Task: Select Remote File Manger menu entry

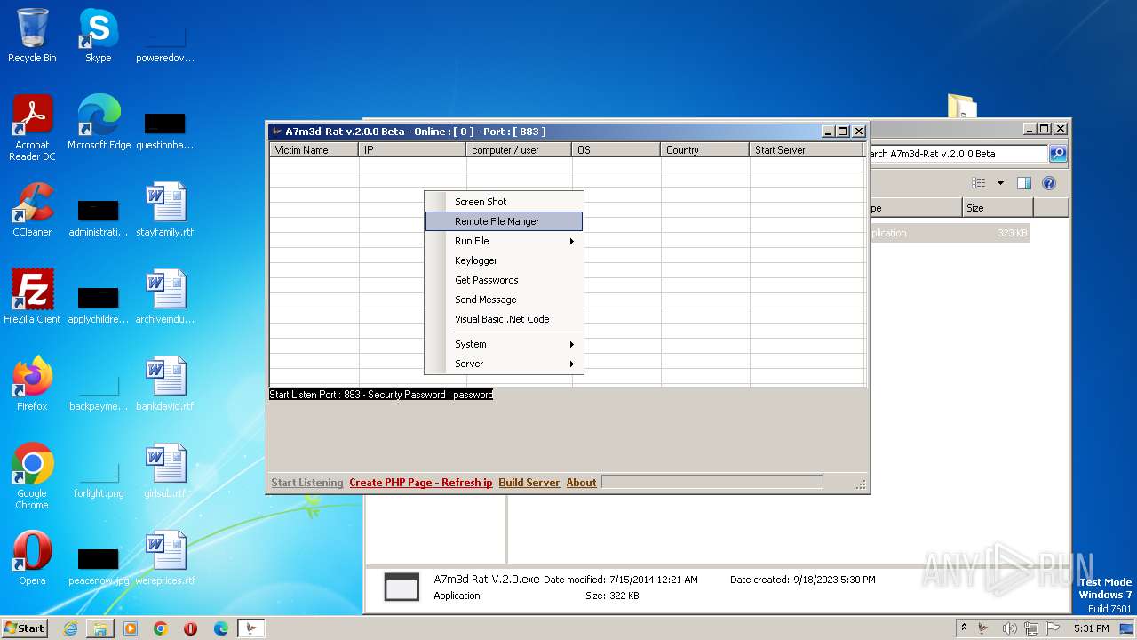Action: point(504,221)
